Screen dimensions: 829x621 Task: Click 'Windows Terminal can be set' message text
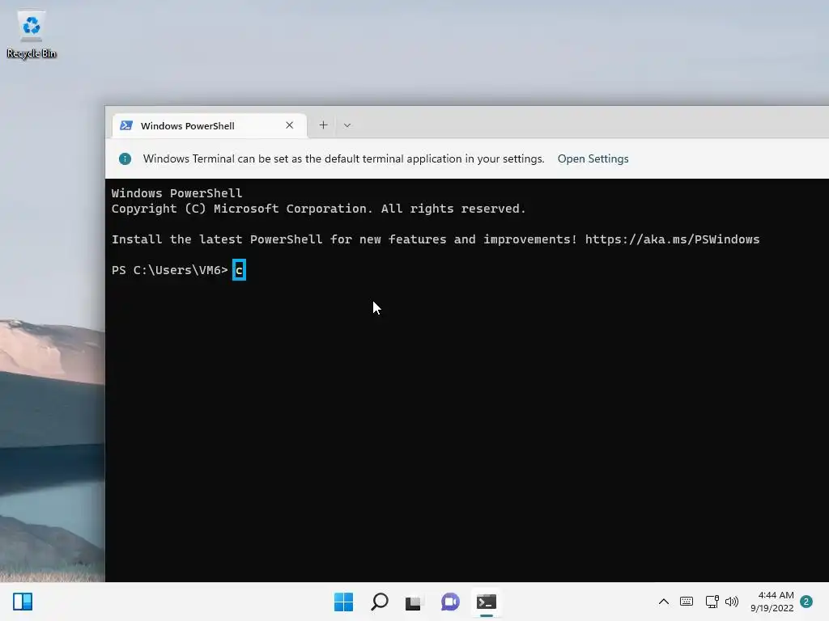[x=343, y=159]
